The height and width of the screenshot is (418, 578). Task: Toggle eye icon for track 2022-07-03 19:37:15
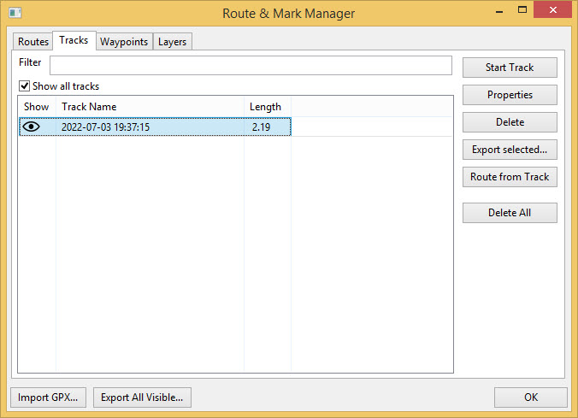32,127
